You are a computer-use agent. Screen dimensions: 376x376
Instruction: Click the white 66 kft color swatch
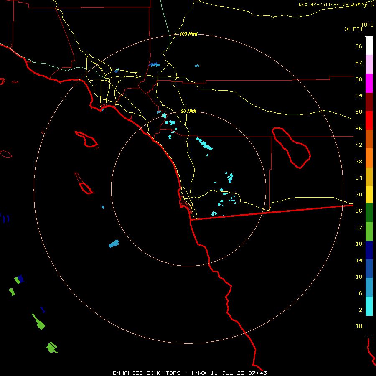pyautogui.click(x=369, y=46)
